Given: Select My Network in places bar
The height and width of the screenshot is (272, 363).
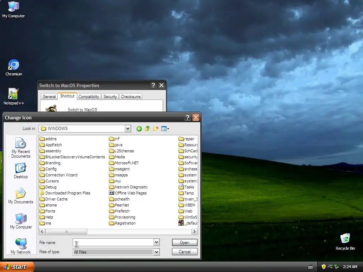Looking at the screenshot, I should click(21, 246).
